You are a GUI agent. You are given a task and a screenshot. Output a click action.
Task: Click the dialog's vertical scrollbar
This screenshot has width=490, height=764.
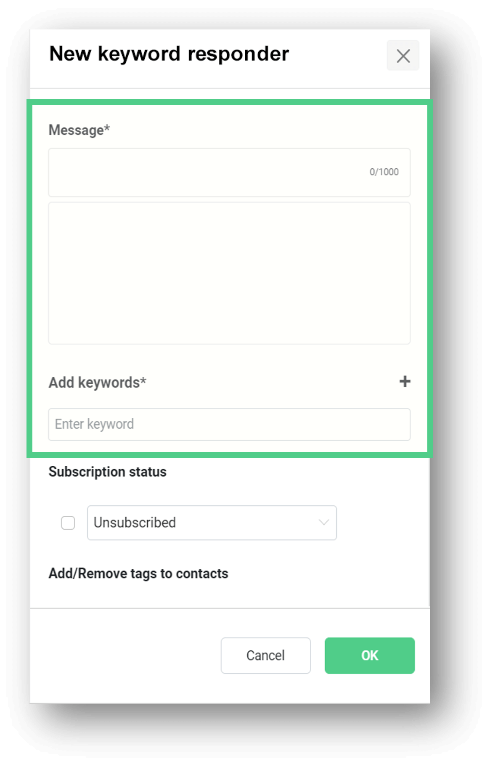(x=429, y=532)
